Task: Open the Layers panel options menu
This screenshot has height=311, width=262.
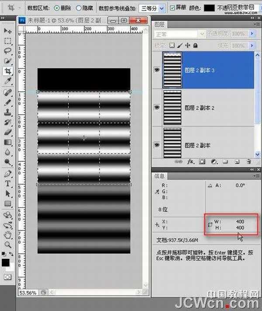Action: point(257,24)
